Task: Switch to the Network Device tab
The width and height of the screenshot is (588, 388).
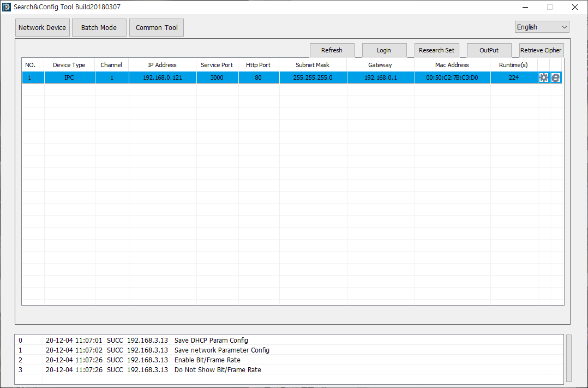Action: [x=42, y=27]
